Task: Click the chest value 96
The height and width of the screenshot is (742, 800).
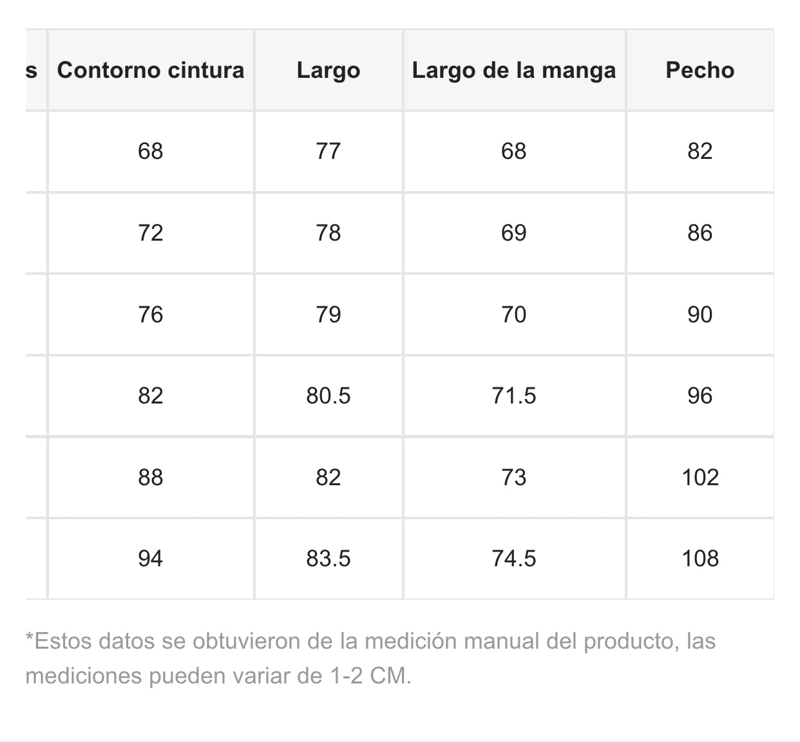Action: tap(700, 395)
